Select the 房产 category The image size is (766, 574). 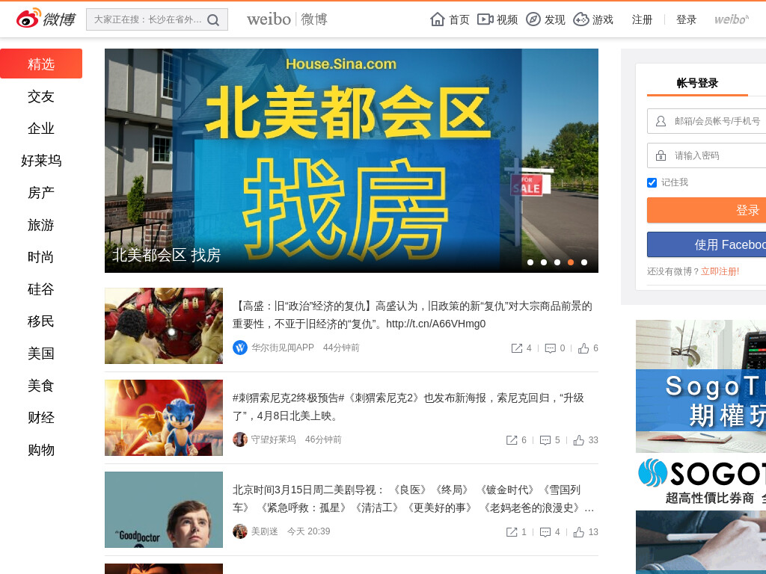[x=41, y=193]
